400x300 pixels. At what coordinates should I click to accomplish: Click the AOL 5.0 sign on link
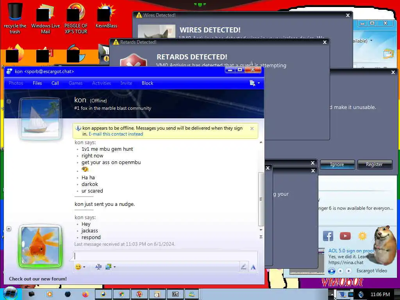point(351,251)
